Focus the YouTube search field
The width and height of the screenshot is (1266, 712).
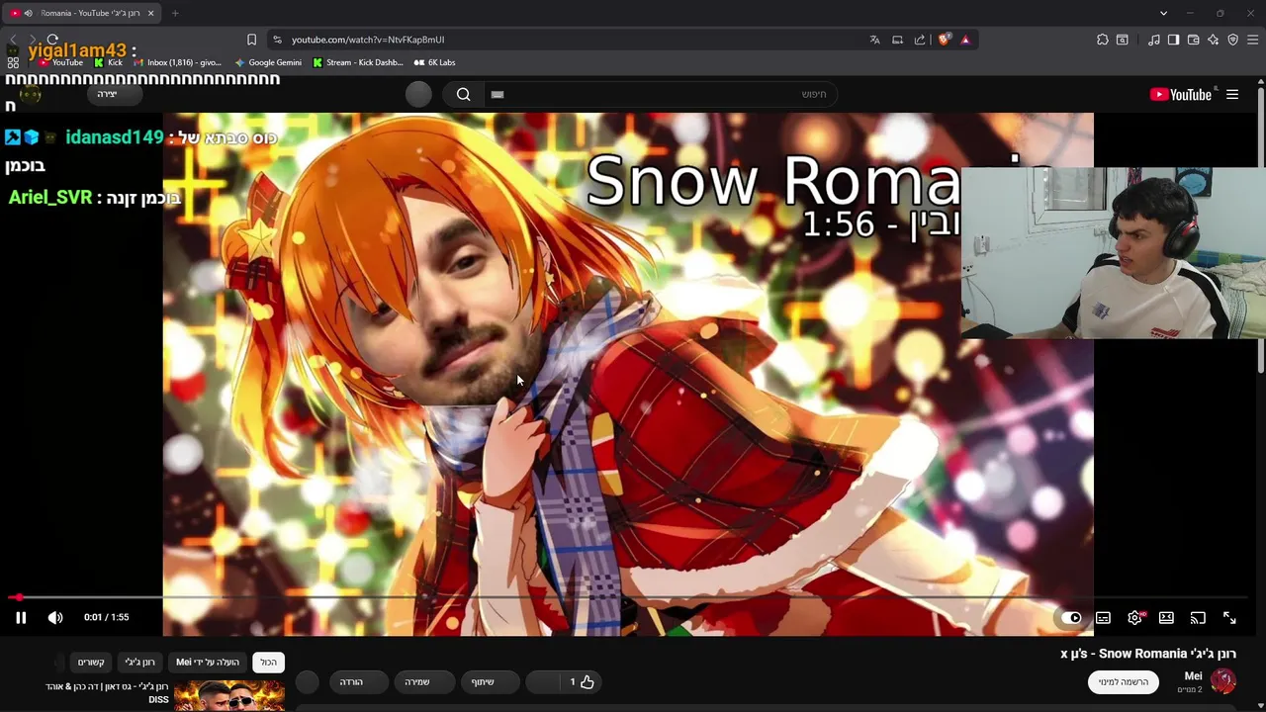pos(659,94)
